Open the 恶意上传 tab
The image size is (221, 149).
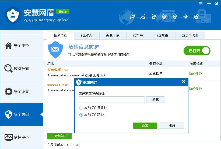click(113, 36)
